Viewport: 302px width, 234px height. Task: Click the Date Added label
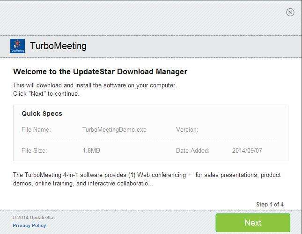tap(192, 151)
